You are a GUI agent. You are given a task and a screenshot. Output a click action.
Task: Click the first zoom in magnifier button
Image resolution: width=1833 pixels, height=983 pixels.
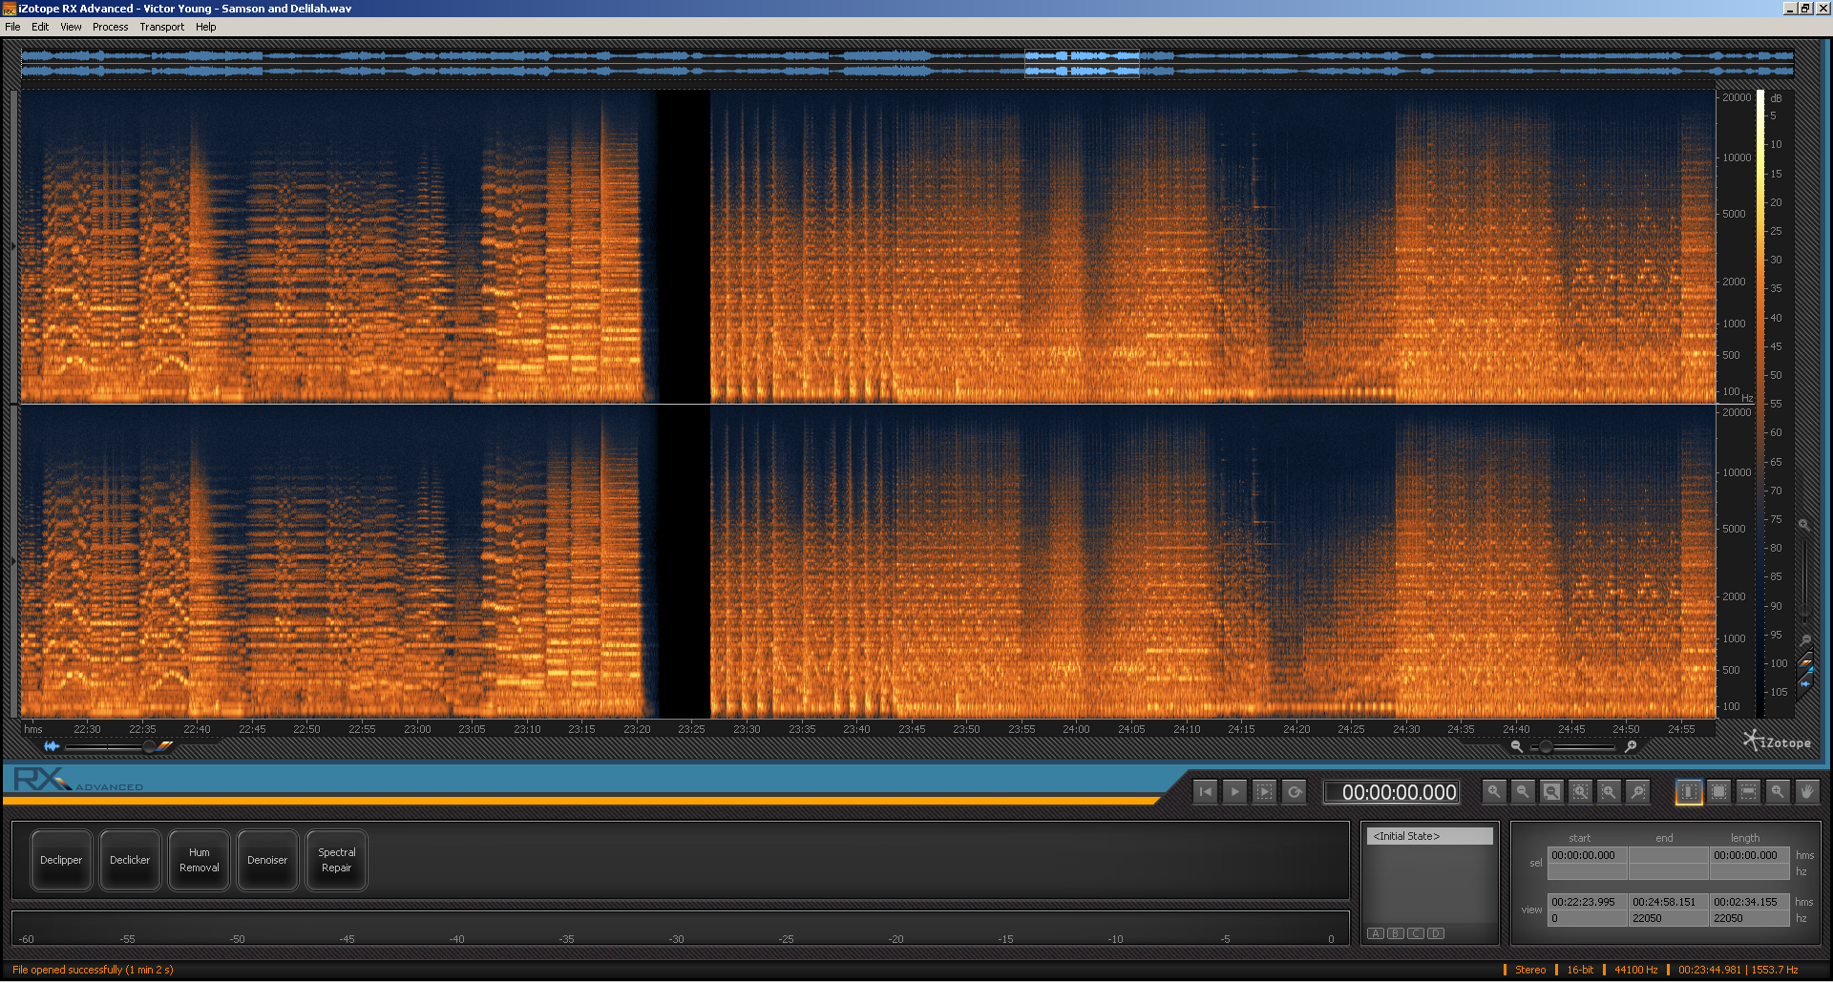1494,792
